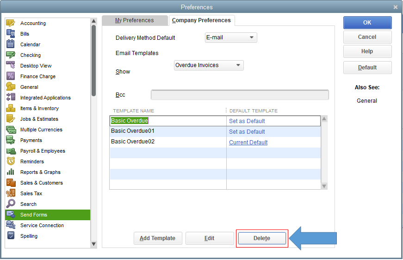Screen dimensions: 403x260
Task: Click the Edit template button
Action: pos(210,238)
